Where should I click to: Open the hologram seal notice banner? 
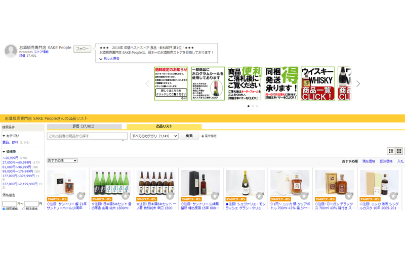pos(208,83)
